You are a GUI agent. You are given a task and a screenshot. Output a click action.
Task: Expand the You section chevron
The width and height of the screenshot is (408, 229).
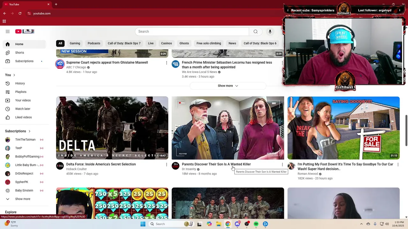[14, 75]
